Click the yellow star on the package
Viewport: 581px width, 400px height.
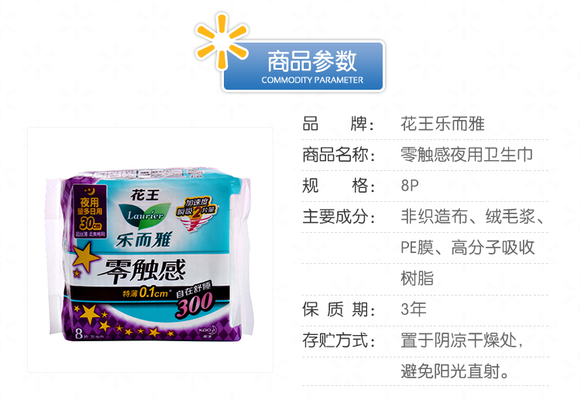coord(85,257)
